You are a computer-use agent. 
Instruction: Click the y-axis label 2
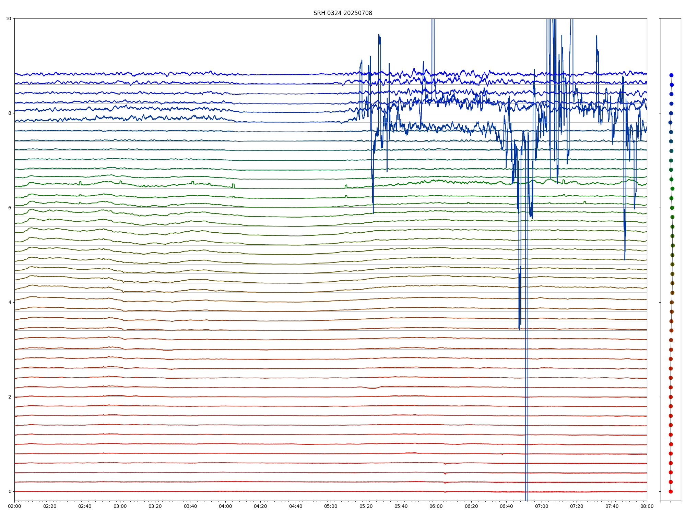(10, 397)
